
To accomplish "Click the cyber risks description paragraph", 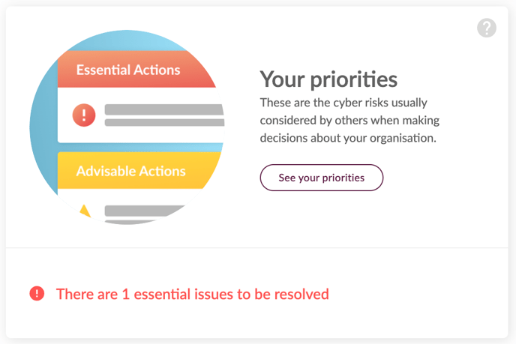I will [349, 120].
